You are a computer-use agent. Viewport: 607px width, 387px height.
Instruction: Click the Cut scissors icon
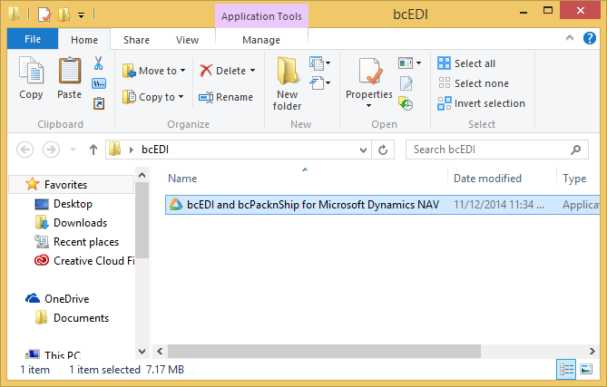click(99, 64)
